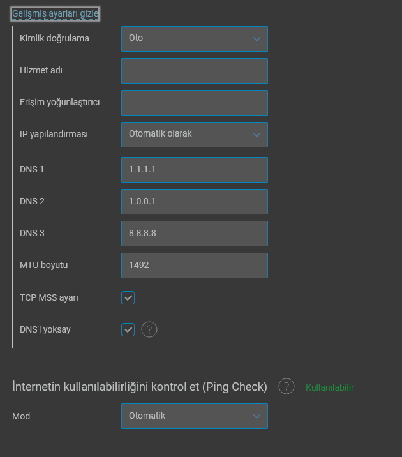Viewport: 402px width, 457px height.
Task: Click chevron arrow in Kimlik doğrulama dropdown
Action: (x=257, y=39)
